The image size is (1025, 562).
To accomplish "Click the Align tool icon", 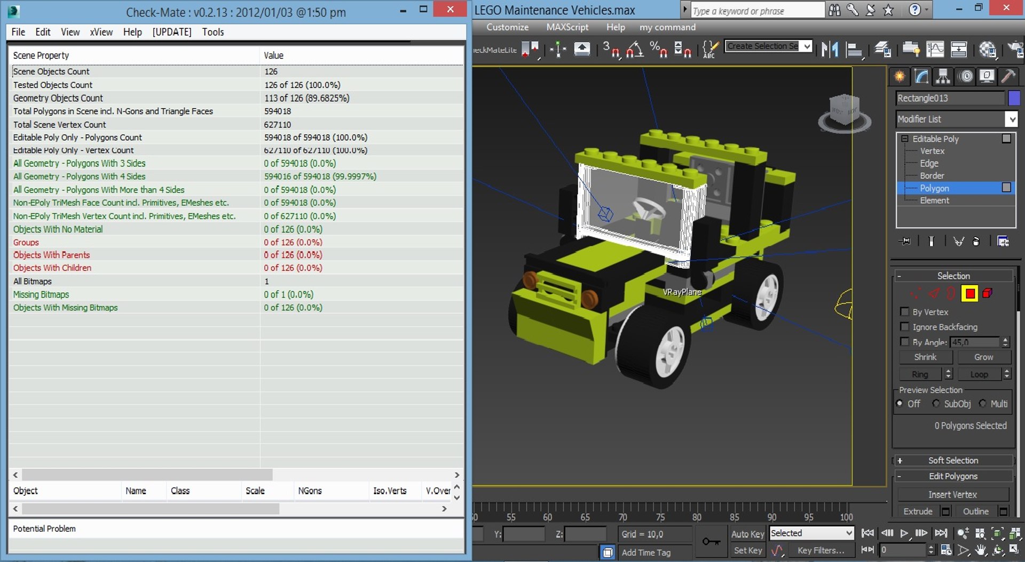I will tap(854, 50).
